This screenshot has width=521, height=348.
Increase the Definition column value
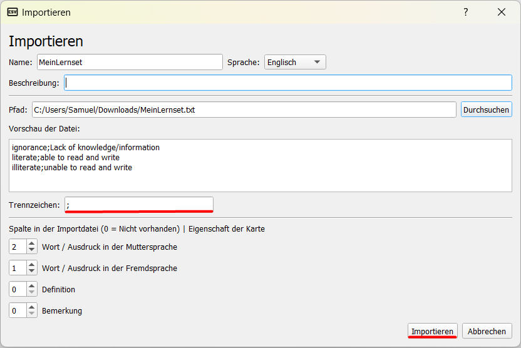click(x=32, y=286)
